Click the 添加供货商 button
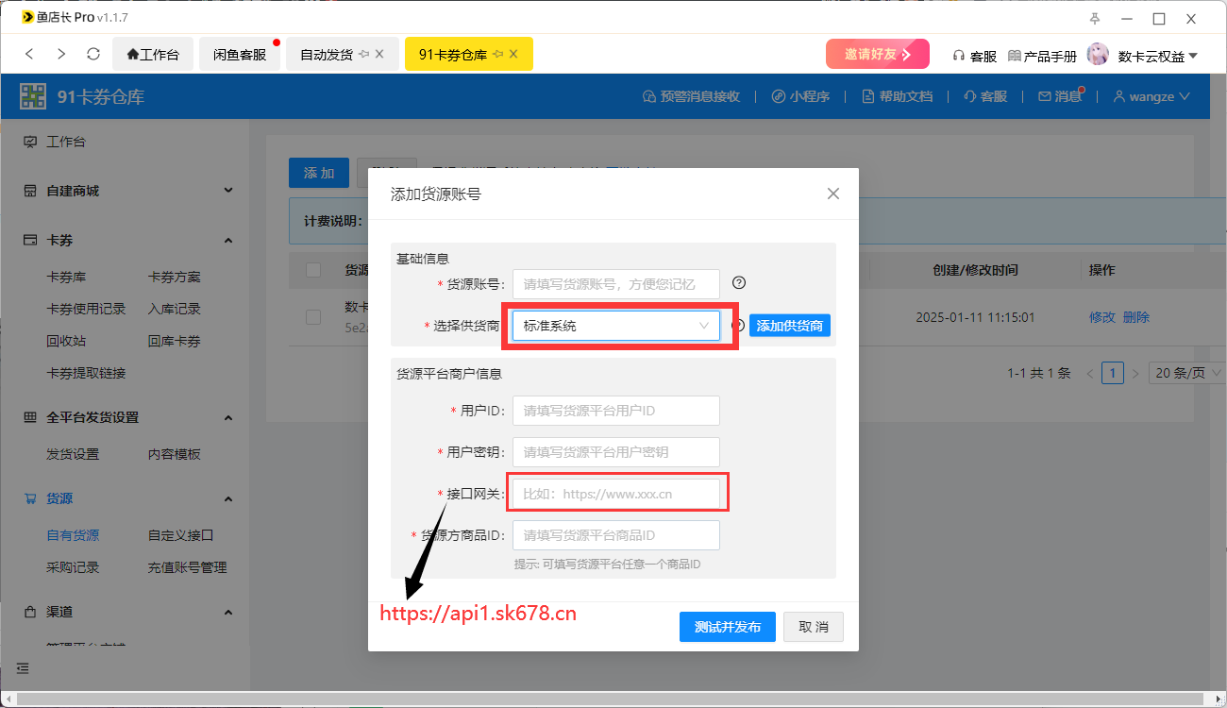This screenshot has height=708, width=1227. tap(789, 326)
